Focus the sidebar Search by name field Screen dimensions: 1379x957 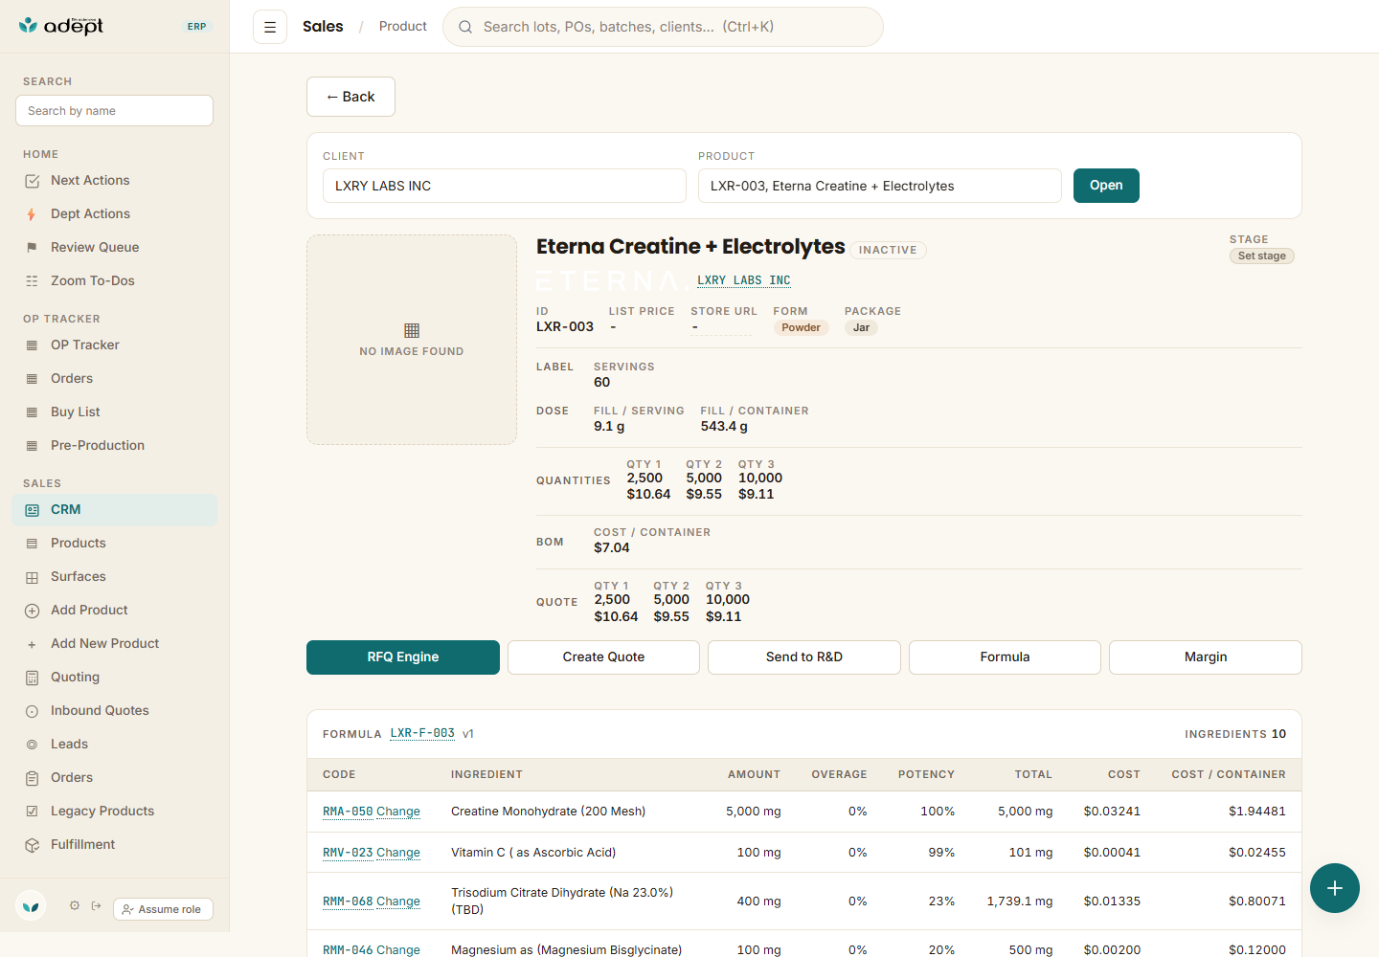[114, 111]
